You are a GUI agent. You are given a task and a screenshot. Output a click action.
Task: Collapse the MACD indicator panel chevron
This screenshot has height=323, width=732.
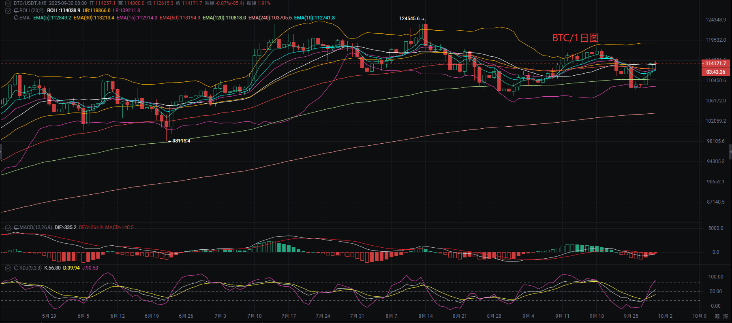[8, 227]
